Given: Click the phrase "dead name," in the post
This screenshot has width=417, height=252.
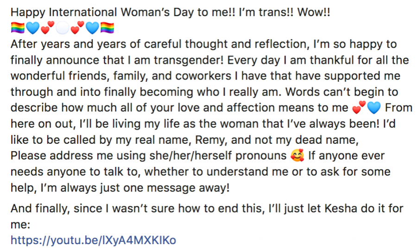Looking at the screenshot, I should pyautogui.click(x=327, y=140).
